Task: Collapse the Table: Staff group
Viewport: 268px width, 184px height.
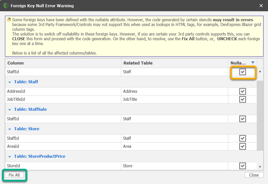Action: pyautogui.click(x=10, y=82)
